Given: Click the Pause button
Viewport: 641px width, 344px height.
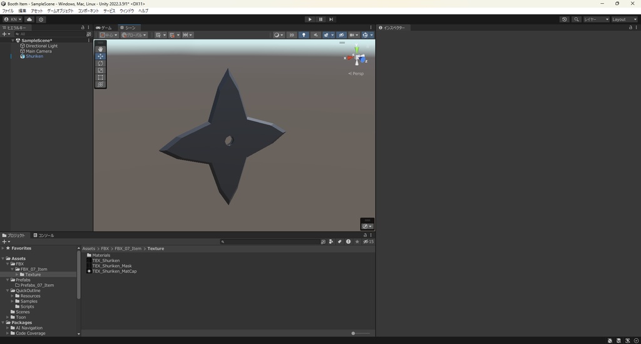Looking at the screenshot, I should (320, 19).
